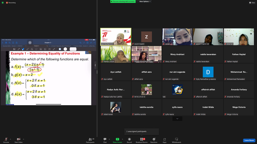Click the Mega Victoria participant tile
This screenshot has height=144, width=257.
coord(239,107)
